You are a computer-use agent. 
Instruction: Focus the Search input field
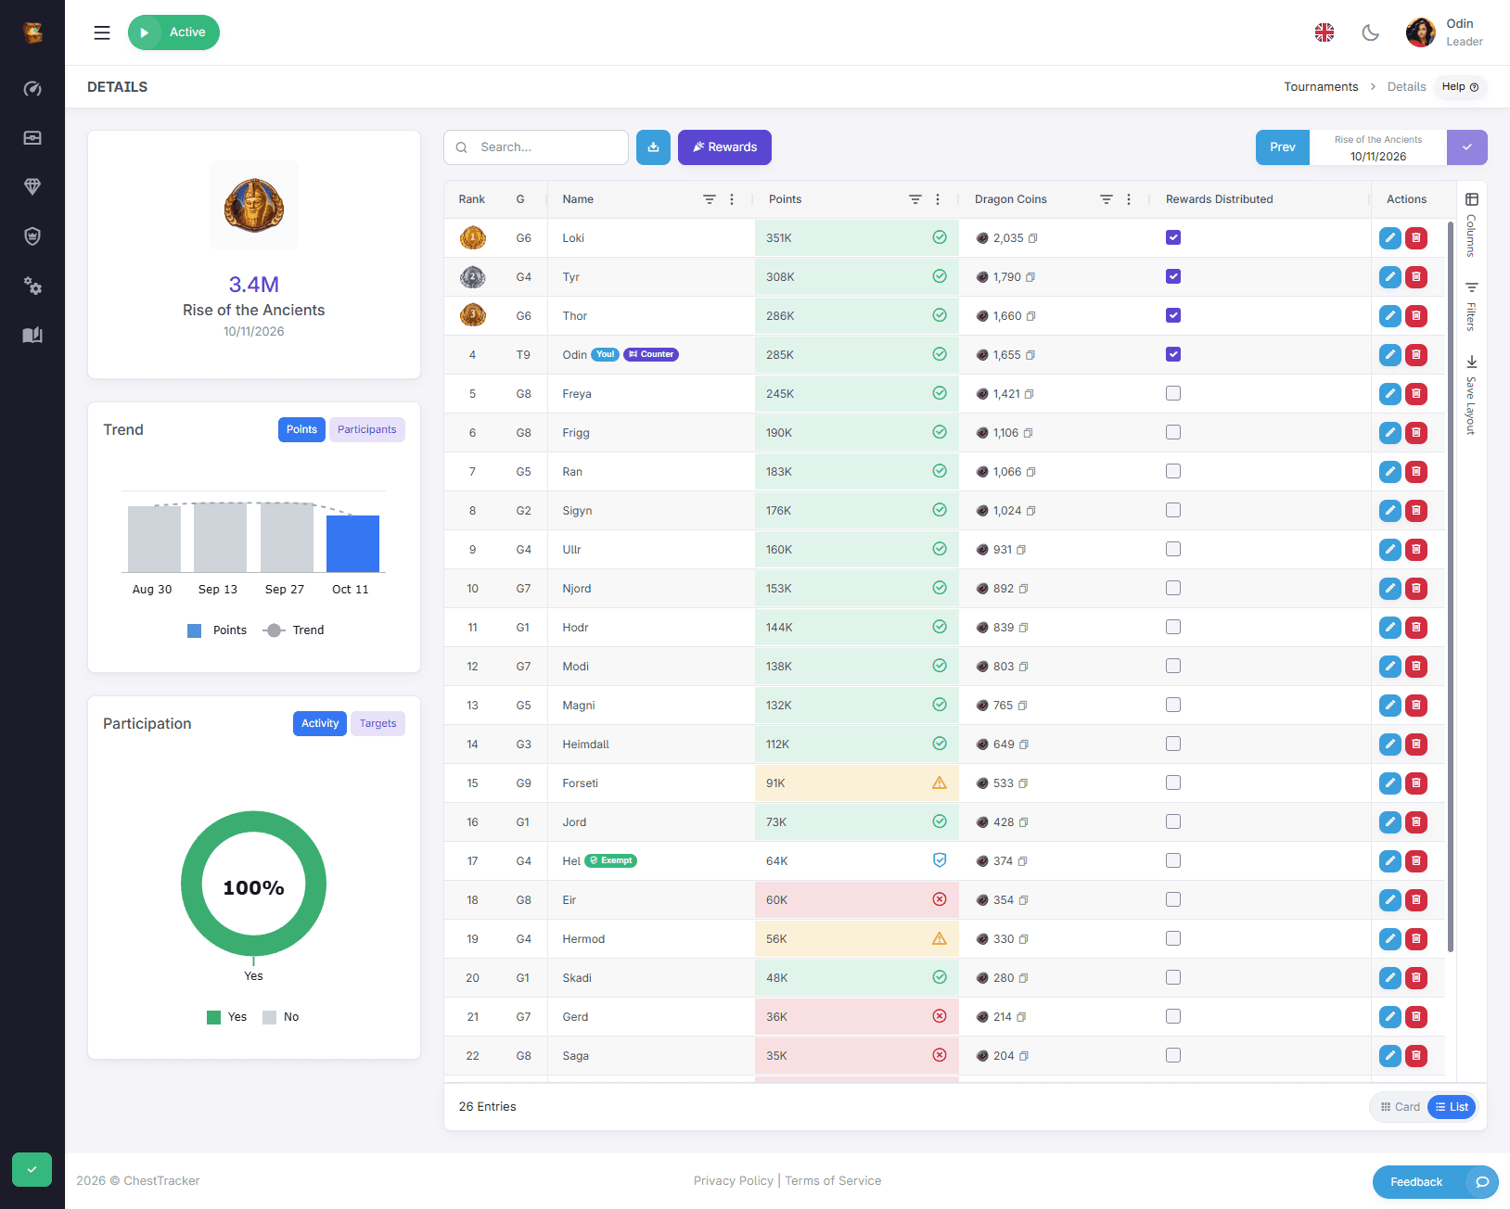tap(536, 147)
